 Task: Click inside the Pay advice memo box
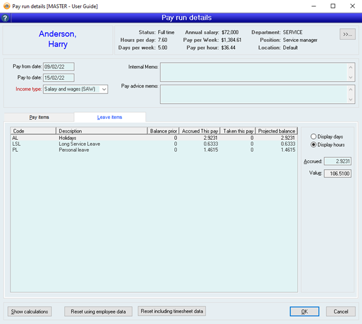[253, 93]
